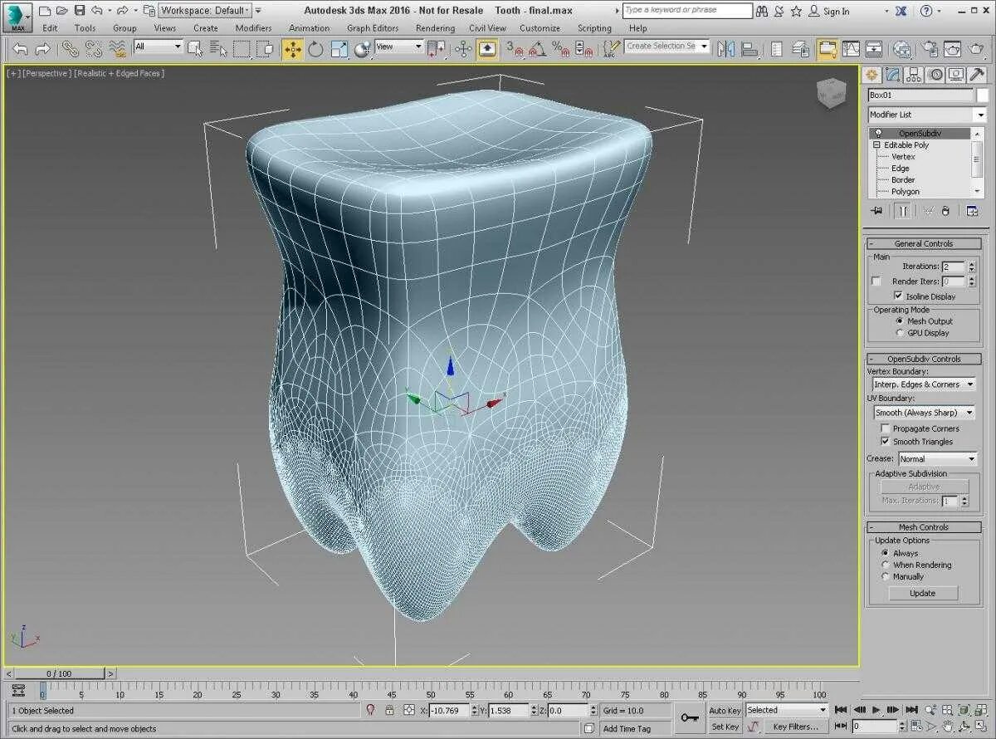Image resolution: width=996 pixels, height=739 pixels.
Task: Click the Update button in Mesh Controls
Action: click(x=923, y=594)
